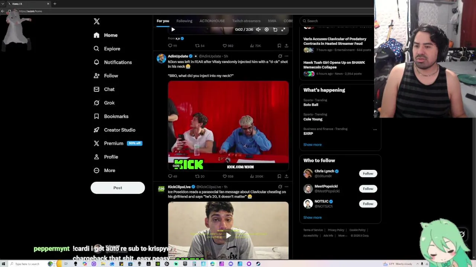Open the Varis Accuses Clavicular news story
Image resolution: width=476 pixels, height=267 pixels.
coord(335,41)
